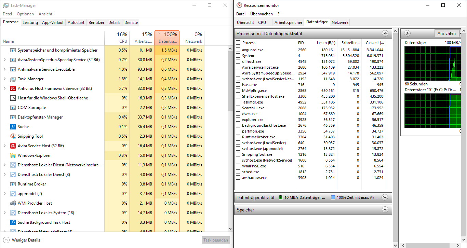
Task: Switch to the Netzwerk tab in Ressourcenmonitor
Action: point(340,23)
